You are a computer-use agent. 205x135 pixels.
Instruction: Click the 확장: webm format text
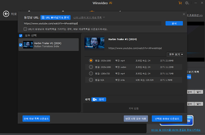click(121, 67)
